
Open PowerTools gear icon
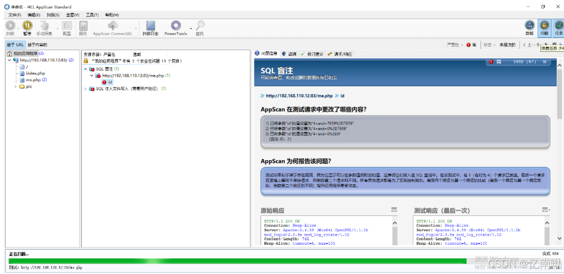175,25
